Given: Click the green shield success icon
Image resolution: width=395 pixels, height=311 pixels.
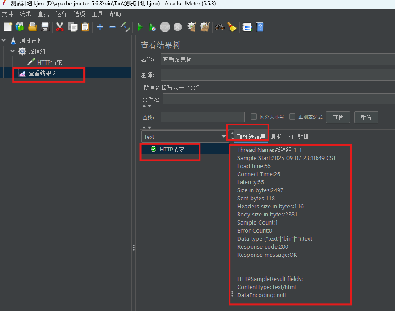Looking at the screenshot, I should (153, 149).
